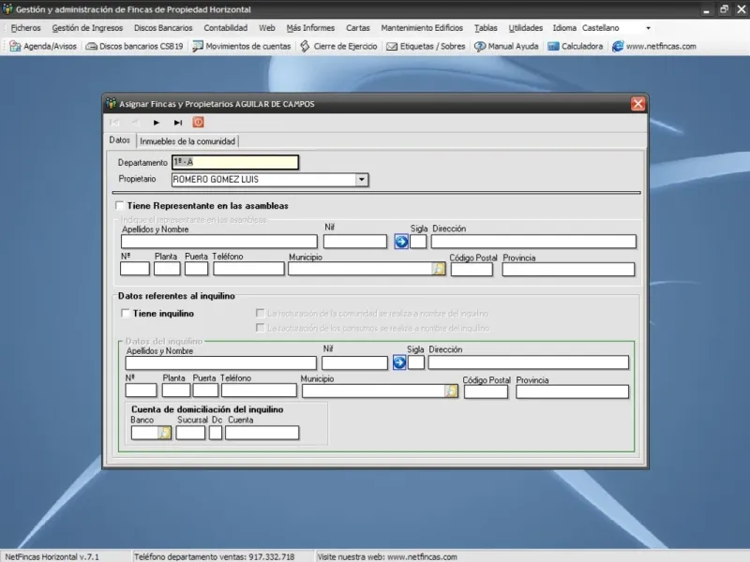
Task: Enable Tiene Representante en las asambleas
Action: [x=119, y=205]
